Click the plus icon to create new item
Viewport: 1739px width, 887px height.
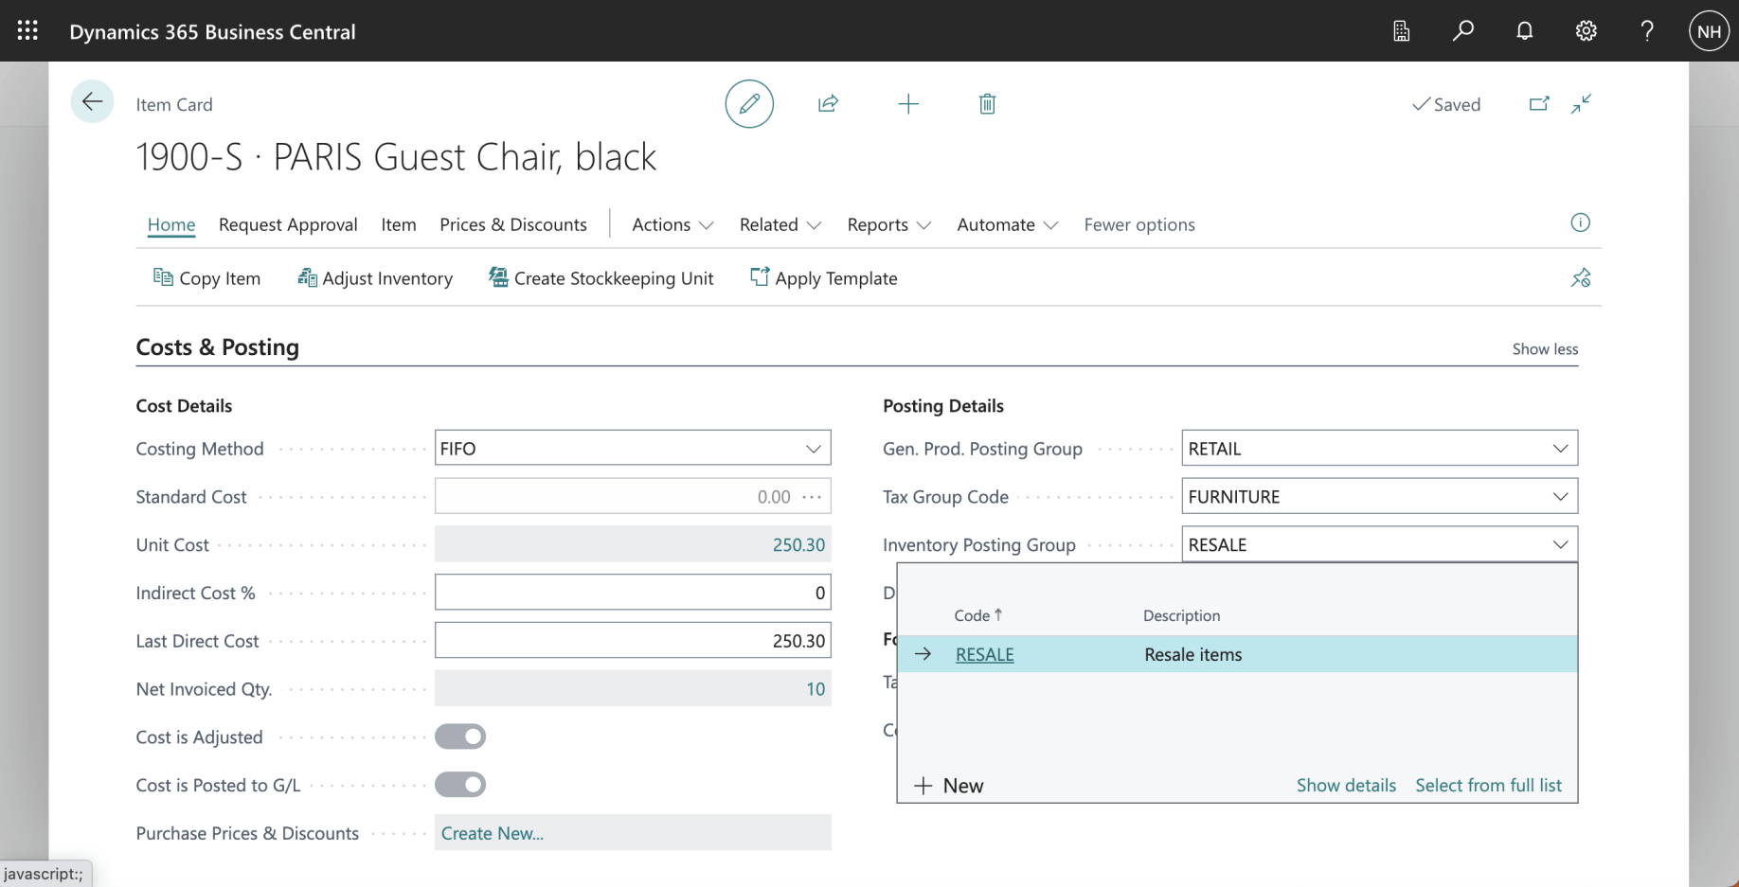coord(907,104)
